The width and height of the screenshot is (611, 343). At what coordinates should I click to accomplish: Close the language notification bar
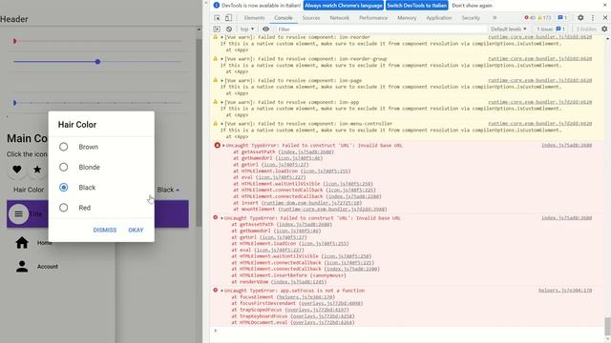[605, 5]
